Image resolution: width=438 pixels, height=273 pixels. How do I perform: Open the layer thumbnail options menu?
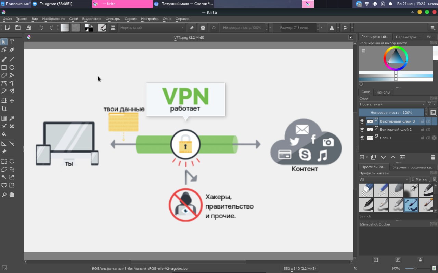pos(433,112)
